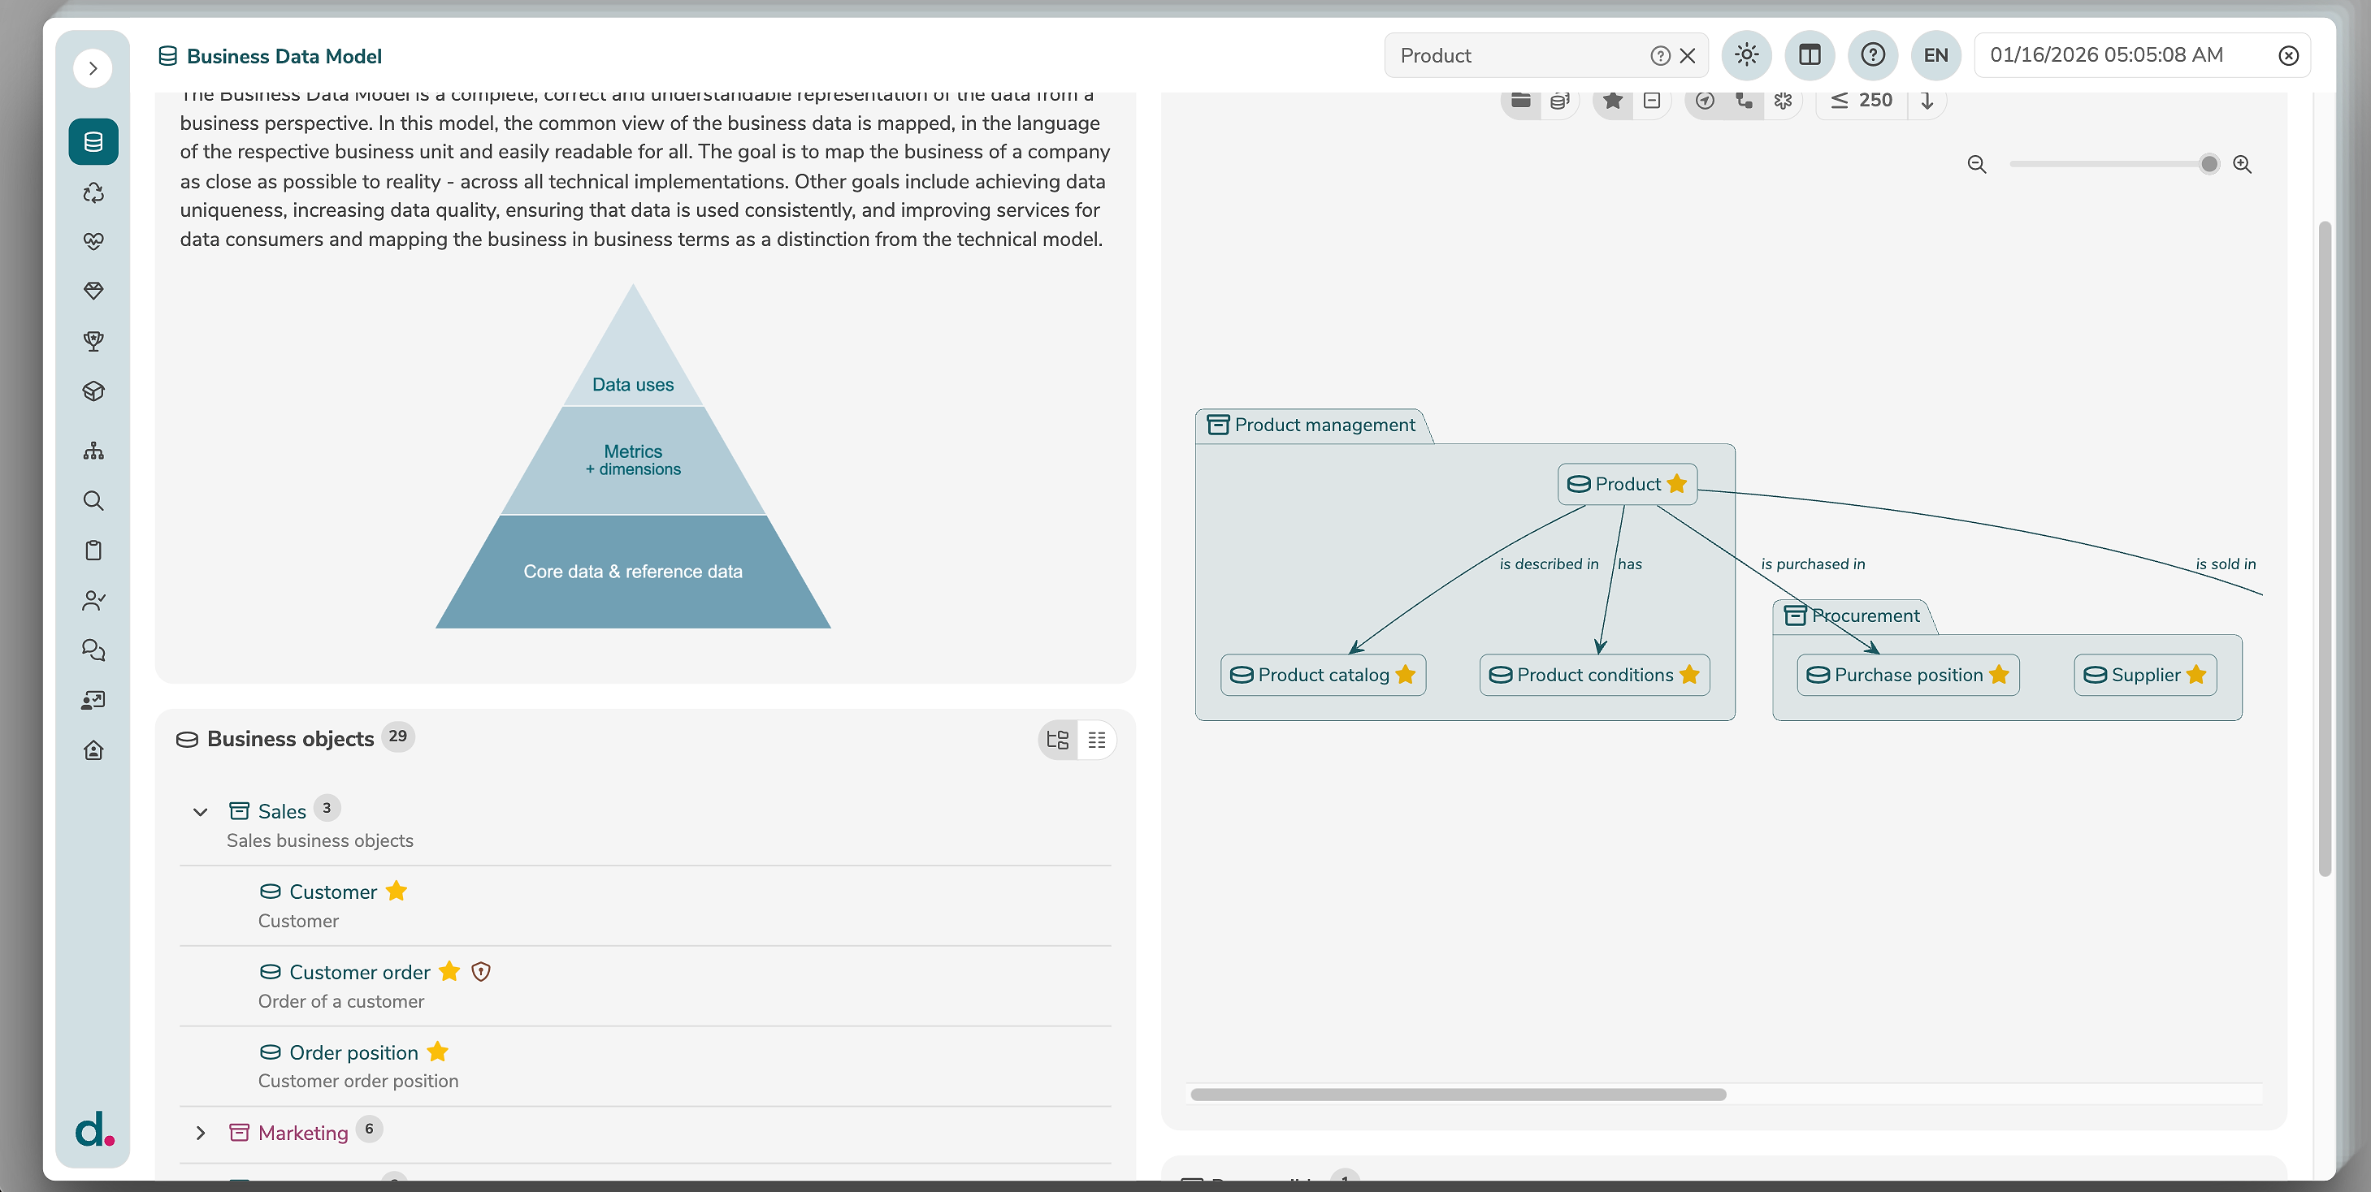Expand the Marketing group

tap(200, 1134)
